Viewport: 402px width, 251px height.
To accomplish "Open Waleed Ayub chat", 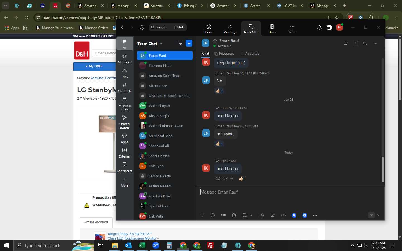I will (x=165, y=106).
